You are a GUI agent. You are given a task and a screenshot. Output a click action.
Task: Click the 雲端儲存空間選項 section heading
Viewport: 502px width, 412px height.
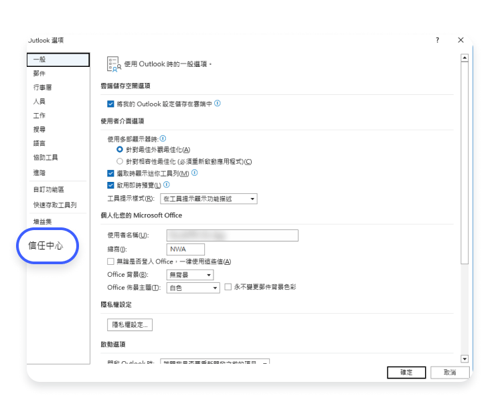126,86
